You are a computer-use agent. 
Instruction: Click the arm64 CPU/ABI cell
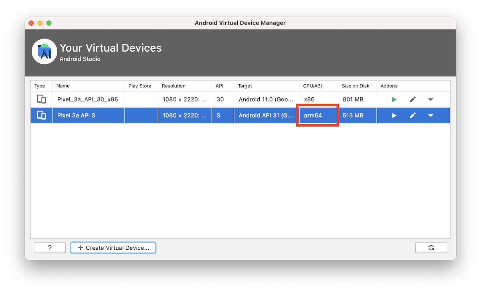point(318,115)
